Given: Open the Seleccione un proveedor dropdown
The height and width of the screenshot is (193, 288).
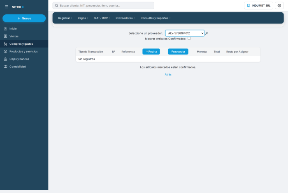Looking at the screenshot, I should pyautogui.click(x=185, y=33).
